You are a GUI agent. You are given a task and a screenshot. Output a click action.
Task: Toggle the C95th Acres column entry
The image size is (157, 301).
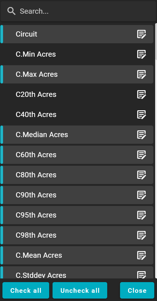[x=77, y=215]
